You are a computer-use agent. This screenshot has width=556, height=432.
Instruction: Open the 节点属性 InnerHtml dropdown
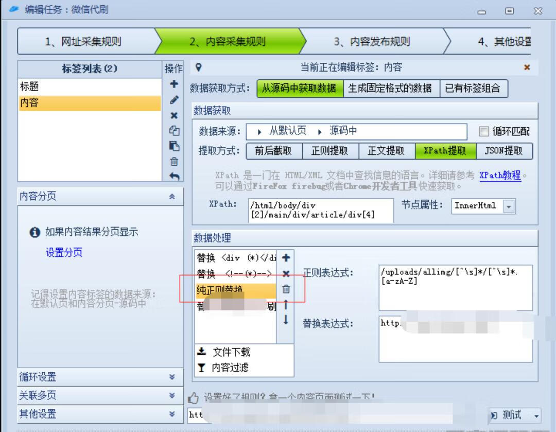click(x=509, y=206)
